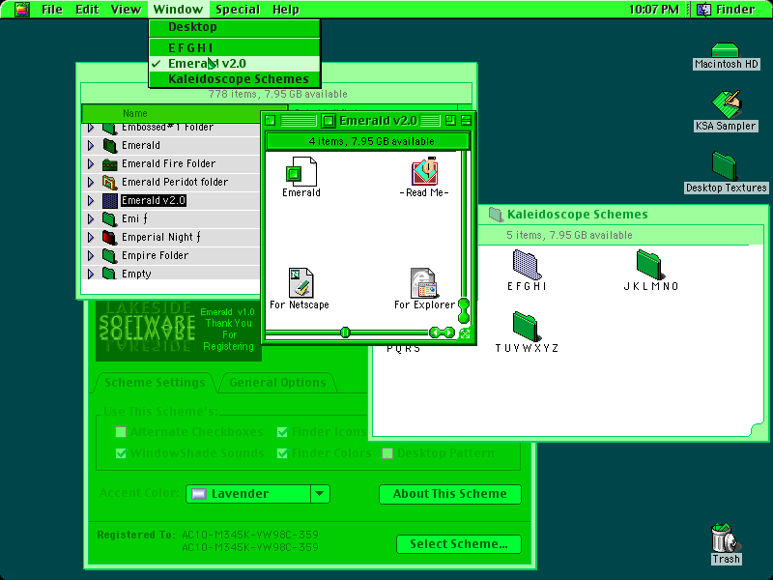The height and width of the screenshot is (580, 773).
Task: Enable Desktop Pattern checkbox
Action: coord(387,452)
